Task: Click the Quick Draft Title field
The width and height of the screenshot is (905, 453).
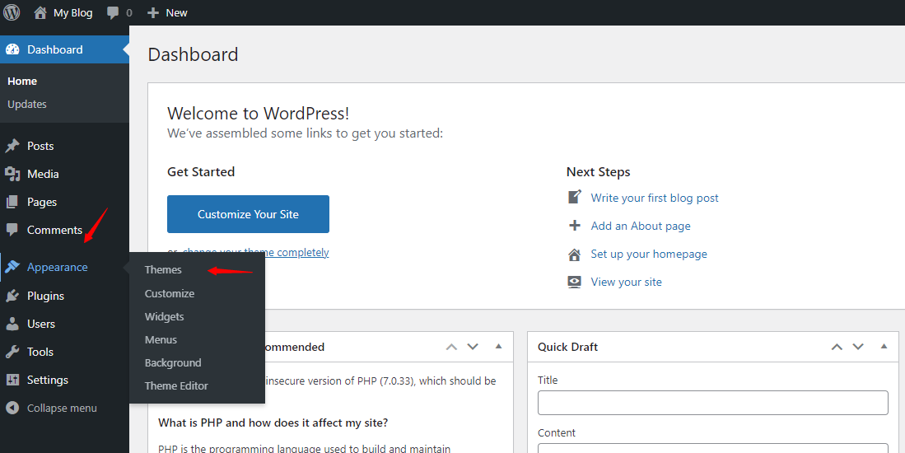Action: [x=712, y=403]
